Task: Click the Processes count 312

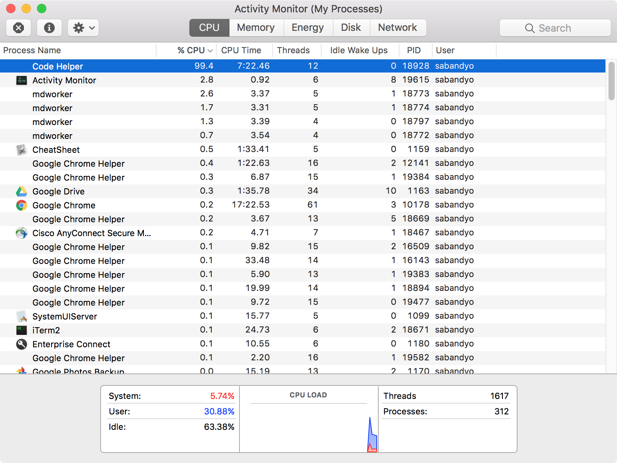Action: click(502, 412)
